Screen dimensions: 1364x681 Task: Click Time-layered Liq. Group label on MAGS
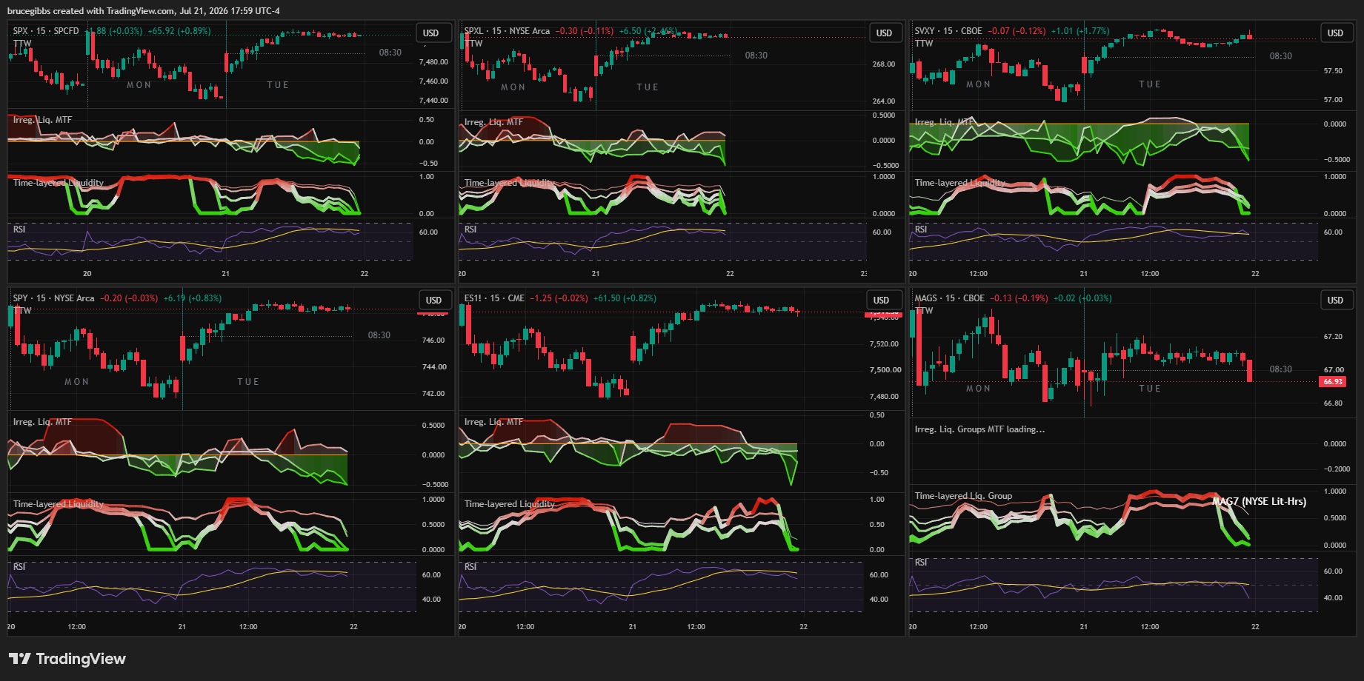[x=963, y=496]
